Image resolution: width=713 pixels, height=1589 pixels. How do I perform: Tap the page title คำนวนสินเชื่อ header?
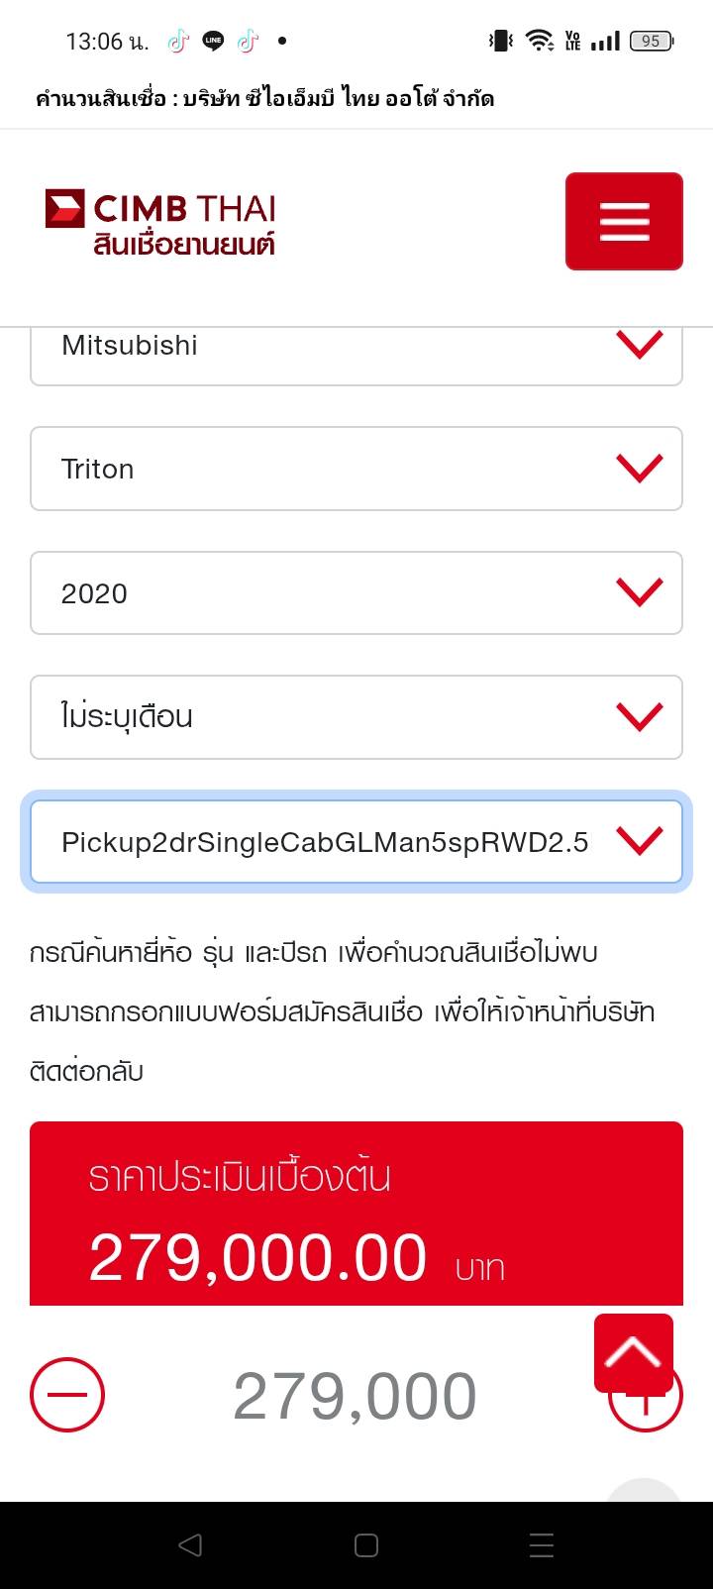click(264, 98)
